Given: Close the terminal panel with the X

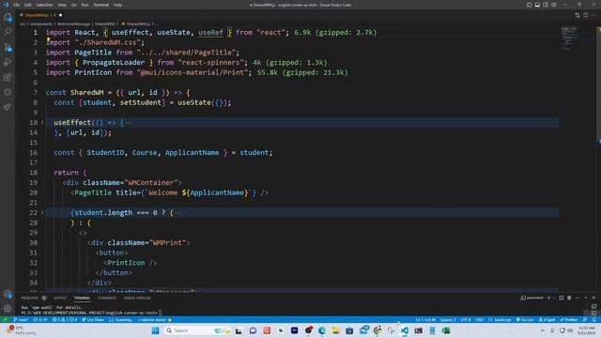Looking at the screenshot, I should [593, 298].
